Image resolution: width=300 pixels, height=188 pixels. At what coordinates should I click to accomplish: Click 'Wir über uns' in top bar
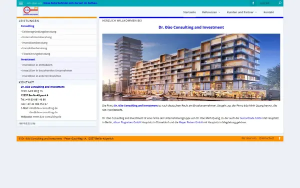(x=34, y=3)
